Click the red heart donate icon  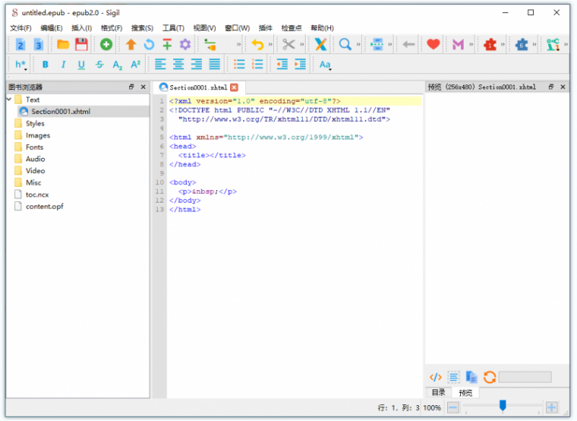(x=433, y=45)
